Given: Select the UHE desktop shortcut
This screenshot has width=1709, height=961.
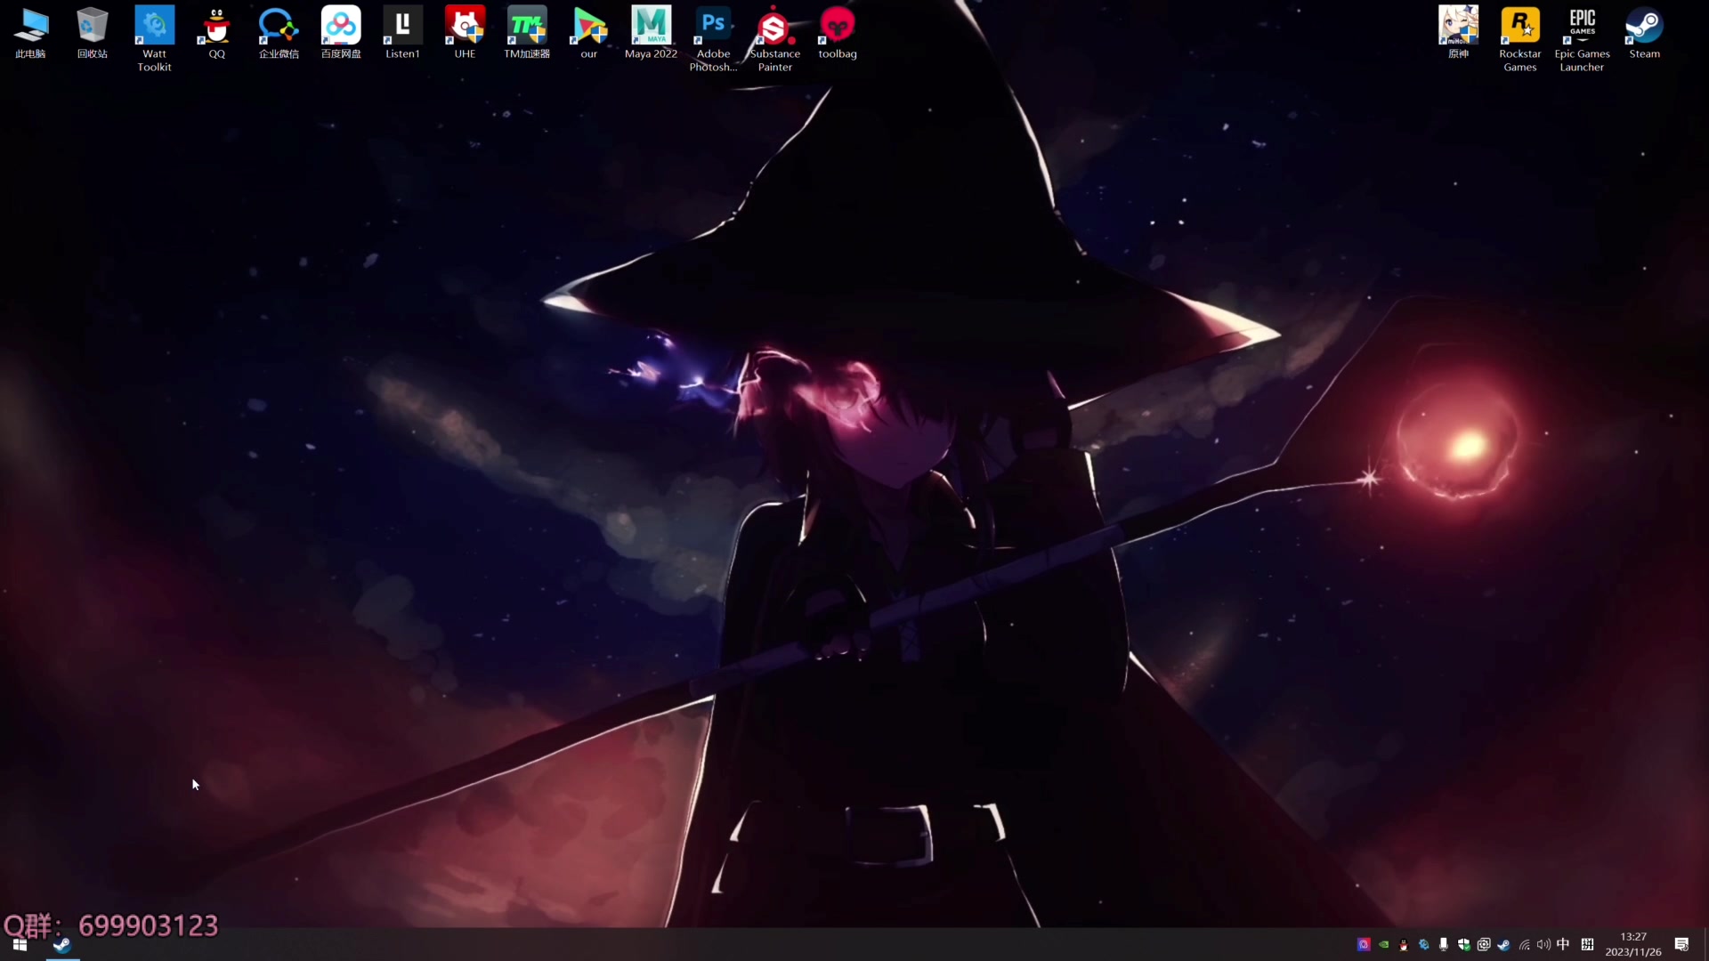Looking at the screenshot, I should coord(465,33).
